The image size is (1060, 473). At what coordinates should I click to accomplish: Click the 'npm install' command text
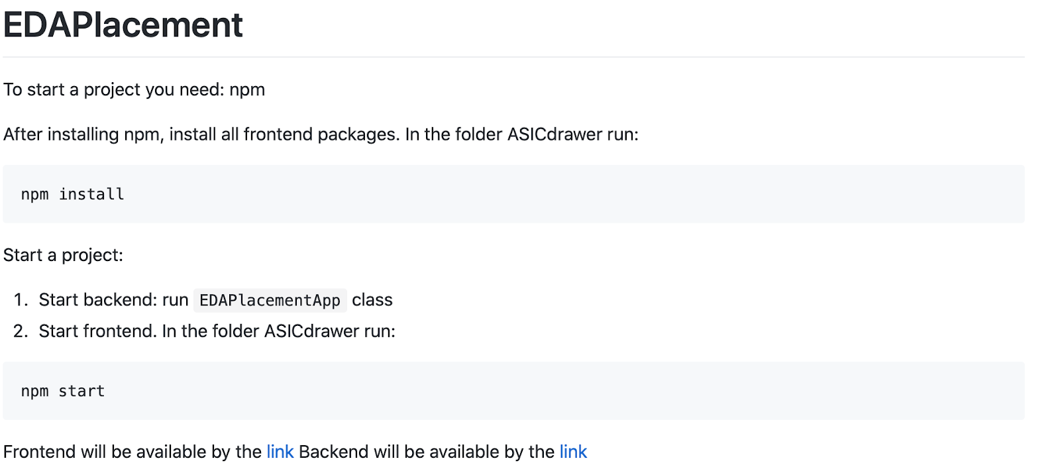pos(73,194)
